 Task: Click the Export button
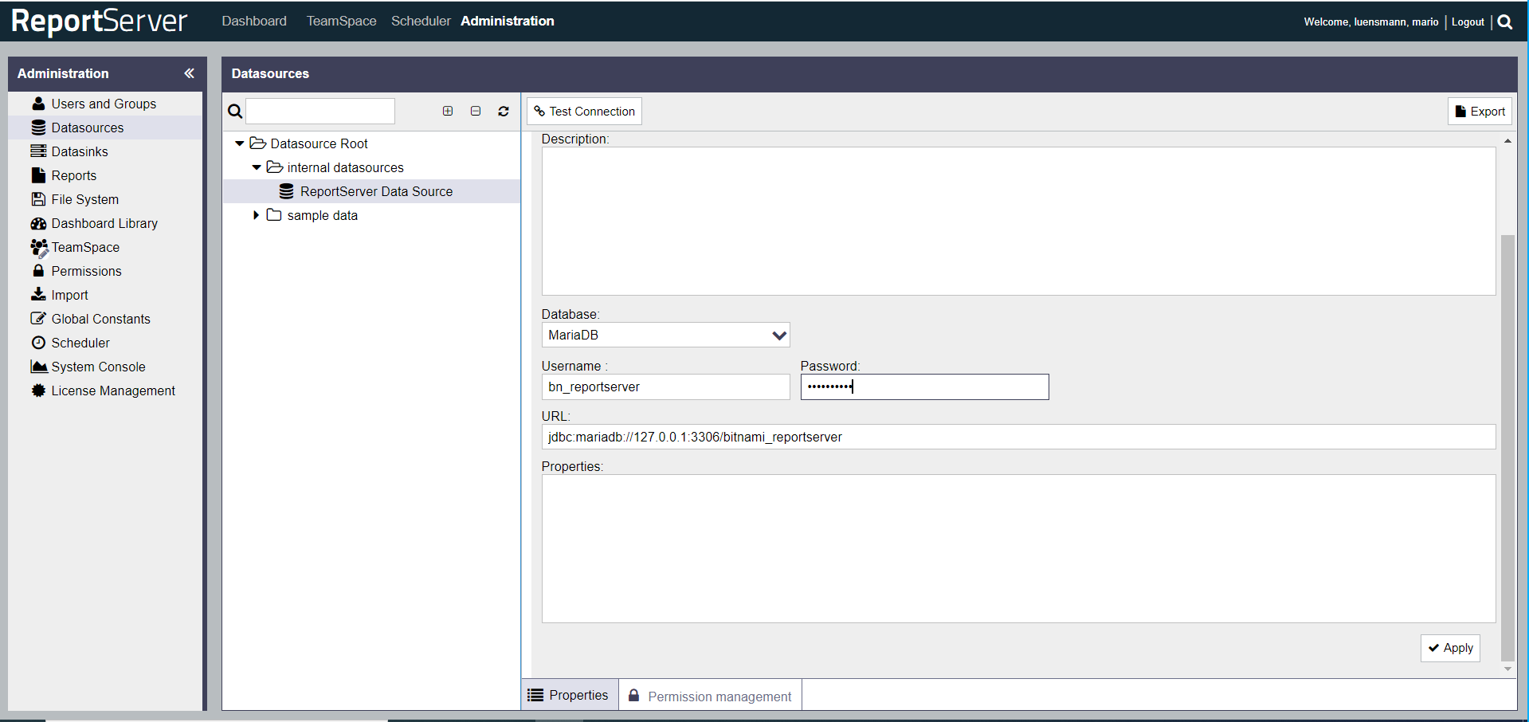[x=1480, y=112]
